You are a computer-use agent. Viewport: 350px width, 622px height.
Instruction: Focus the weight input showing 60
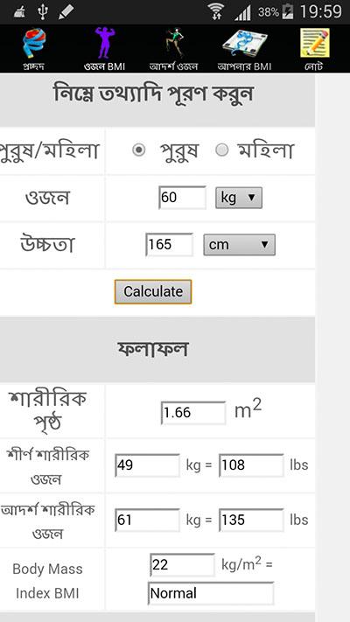182,197
